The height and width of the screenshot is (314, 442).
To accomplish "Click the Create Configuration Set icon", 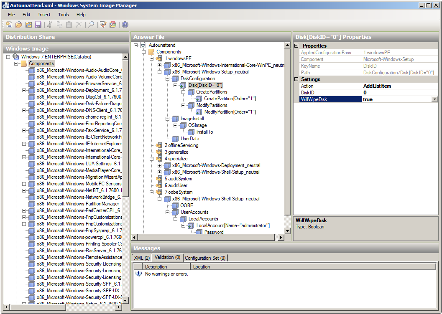I will tap(113, 25).
